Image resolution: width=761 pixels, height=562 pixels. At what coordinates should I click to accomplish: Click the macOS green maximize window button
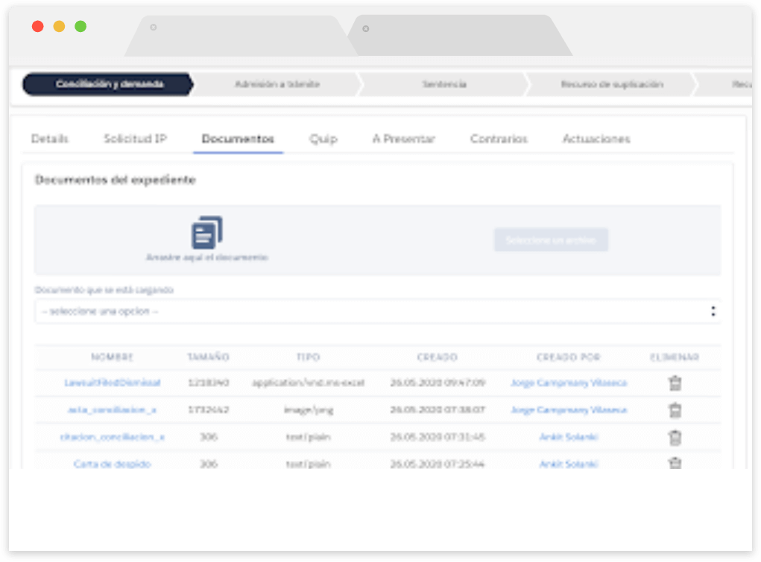pyautogui.click(x=80, y=26)
